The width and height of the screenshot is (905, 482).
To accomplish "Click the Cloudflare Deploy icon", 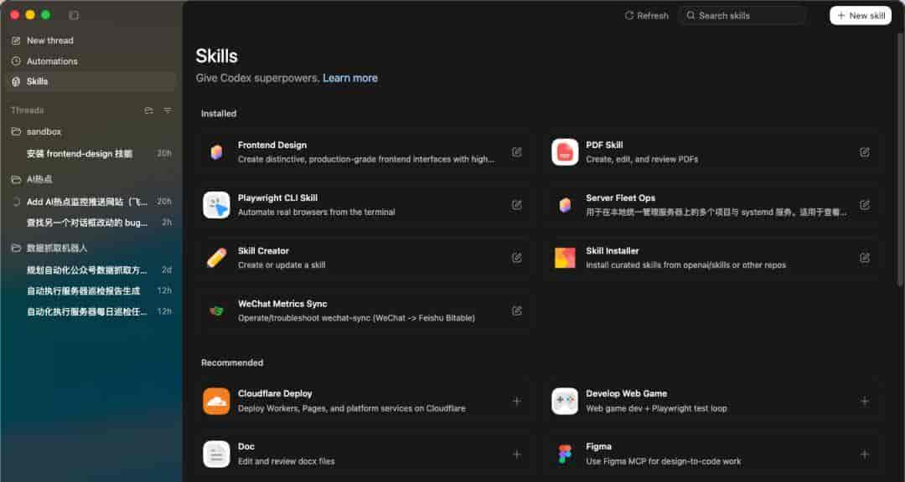I will point(216,402).
